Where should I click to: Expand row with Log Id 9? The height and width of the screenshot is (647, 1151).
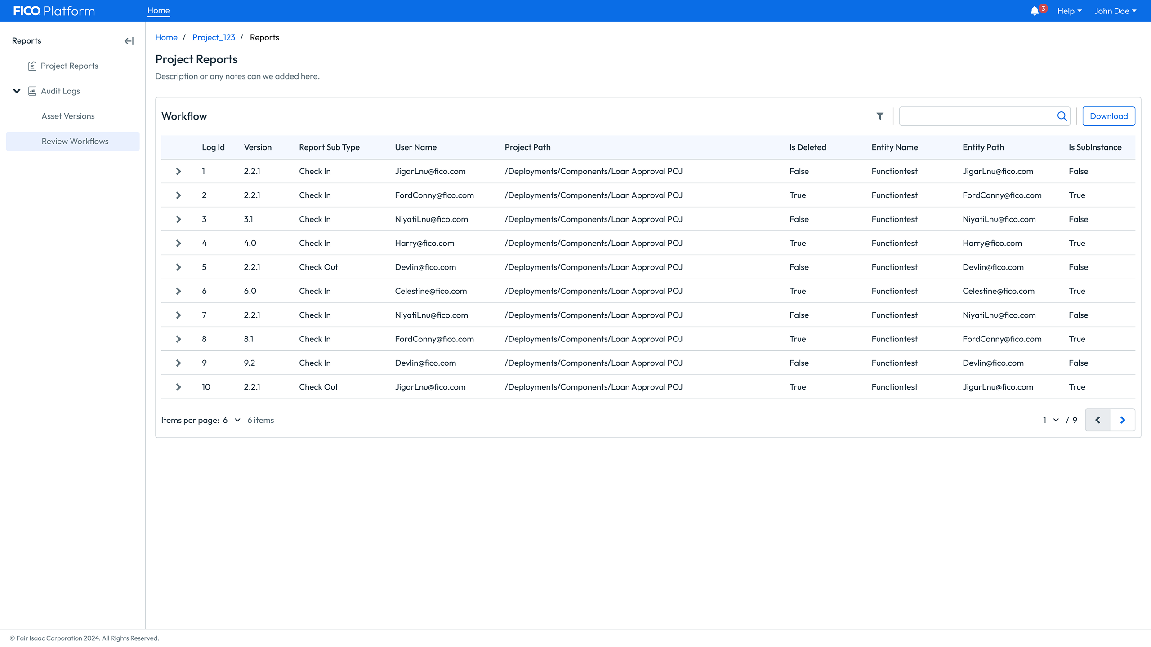coord(178,363)
